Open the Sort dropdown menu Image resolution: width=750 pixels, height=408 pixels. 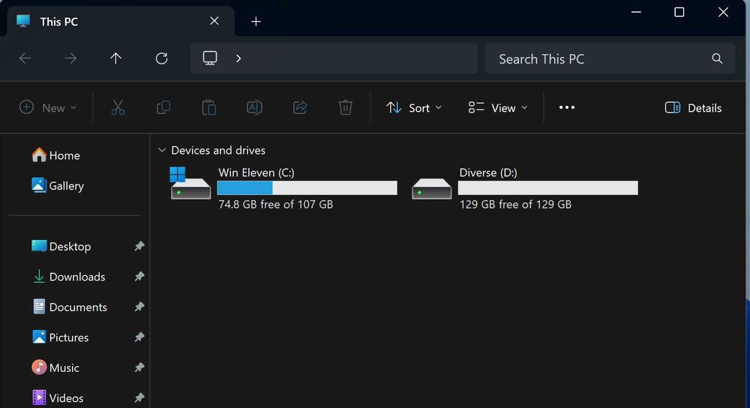click(x=414, y=107)
